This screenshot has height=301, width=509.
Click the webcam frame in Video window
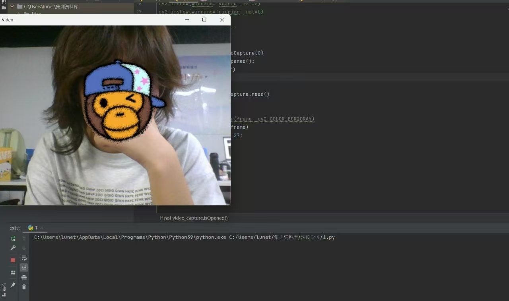pos(115,115)
